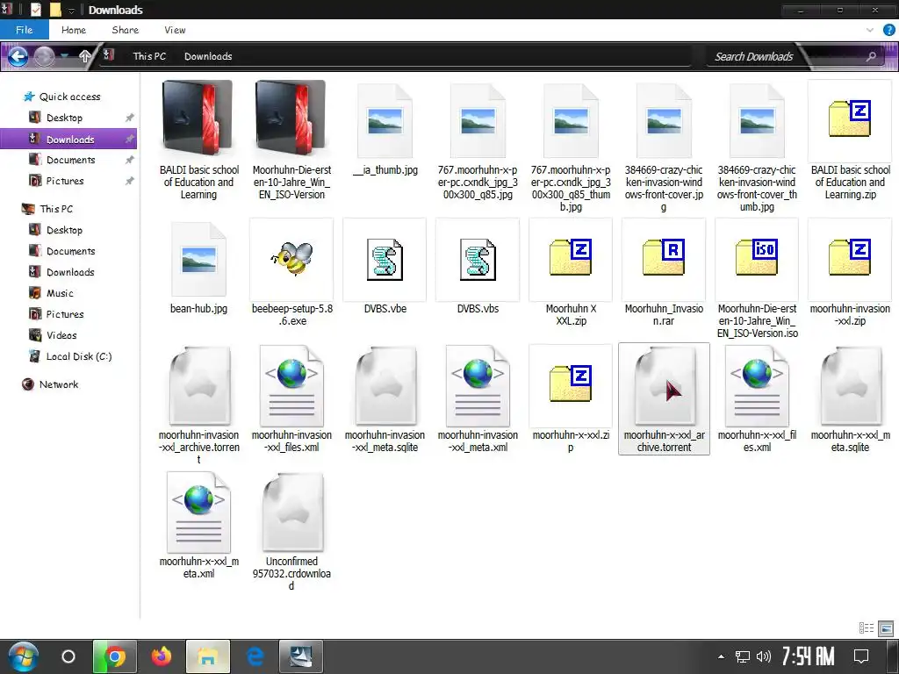
Task: Select 767.moorhuhn-x-per-pc q85_thumb.jpg file
Action: click(x=571, y=147)
